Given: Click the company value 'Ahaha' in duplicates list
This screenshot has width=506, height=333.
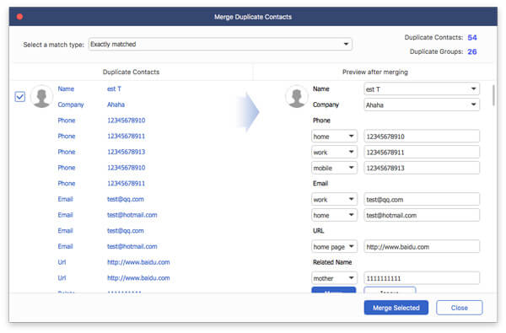Looking at the screenshot, I should (116, 105).
